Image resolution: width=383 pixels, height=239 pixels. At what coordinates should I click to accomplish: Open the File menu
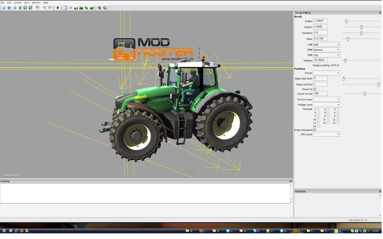(x=2, y=2)
